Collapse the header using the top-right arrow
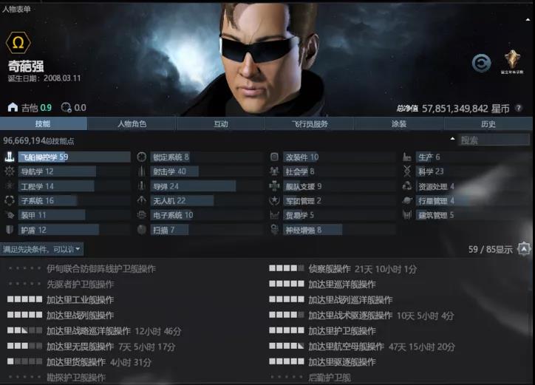 coord(528,20)
